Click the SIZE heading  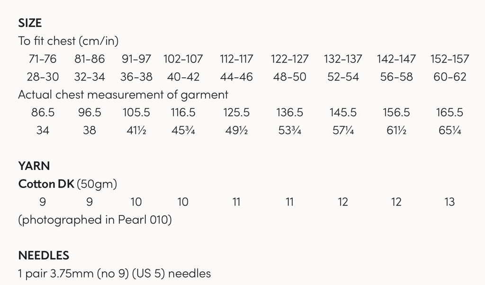pyautogui.click(x=30, y=23)
